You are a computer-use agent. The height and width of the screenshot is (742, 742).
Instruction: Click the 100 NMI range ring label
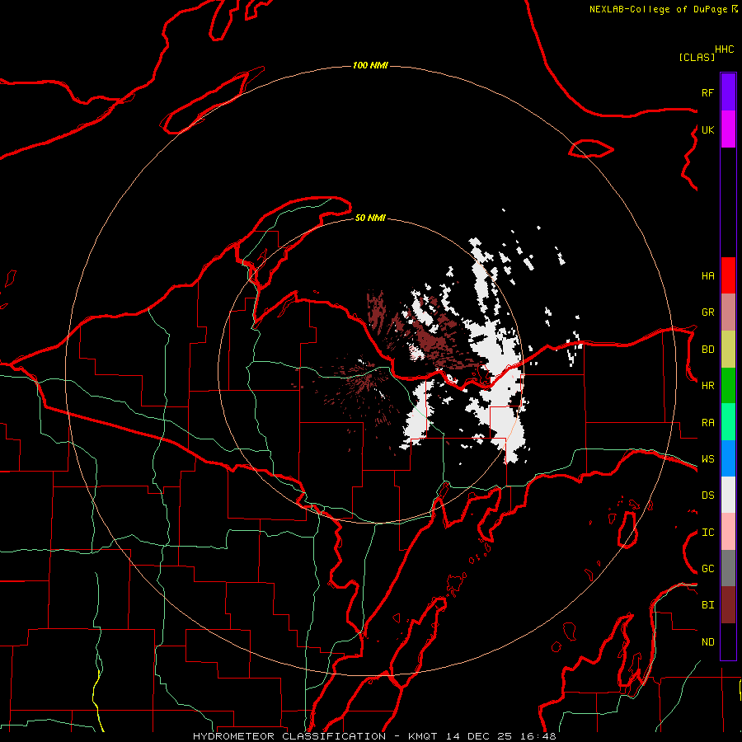tap(370, 65)
